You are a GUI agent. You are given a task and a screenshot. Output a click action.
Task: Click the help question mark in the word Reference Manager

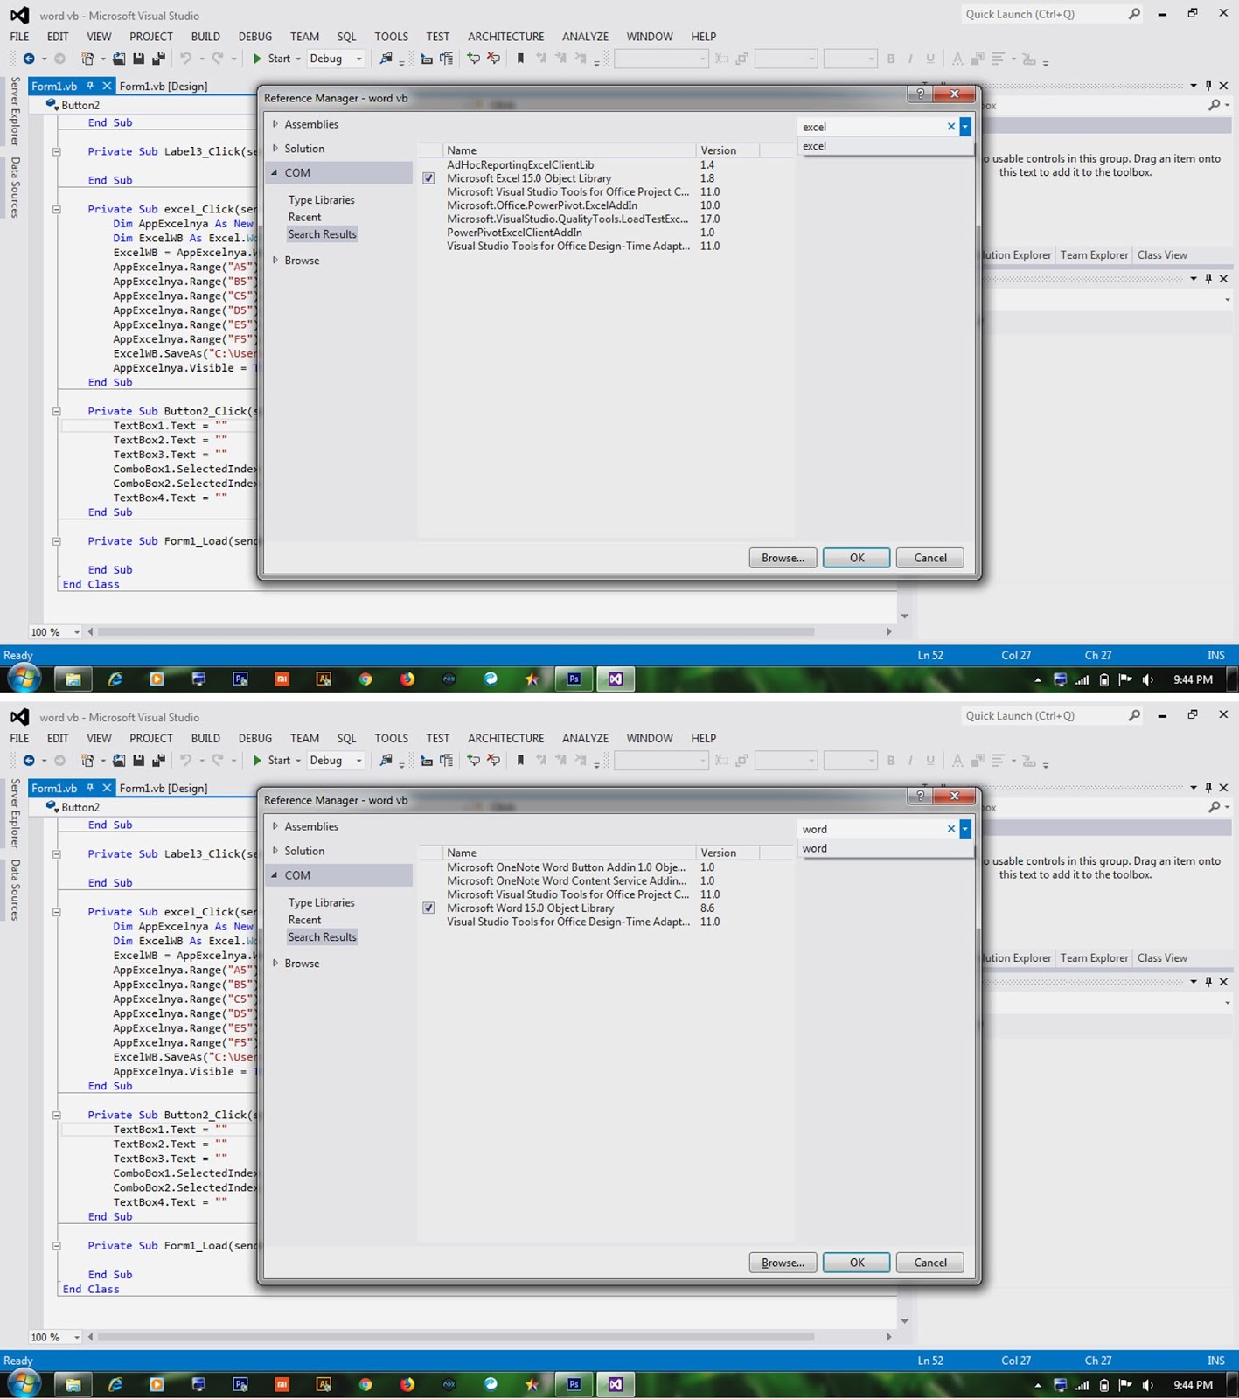(x=920, y=797)
